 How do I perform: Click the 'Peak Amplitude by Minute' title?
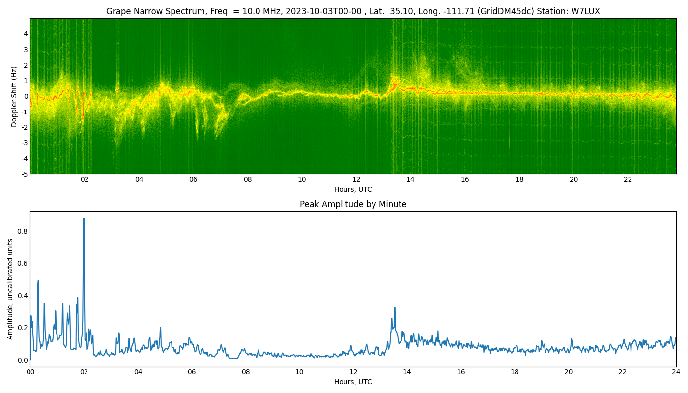pos(353,204)
